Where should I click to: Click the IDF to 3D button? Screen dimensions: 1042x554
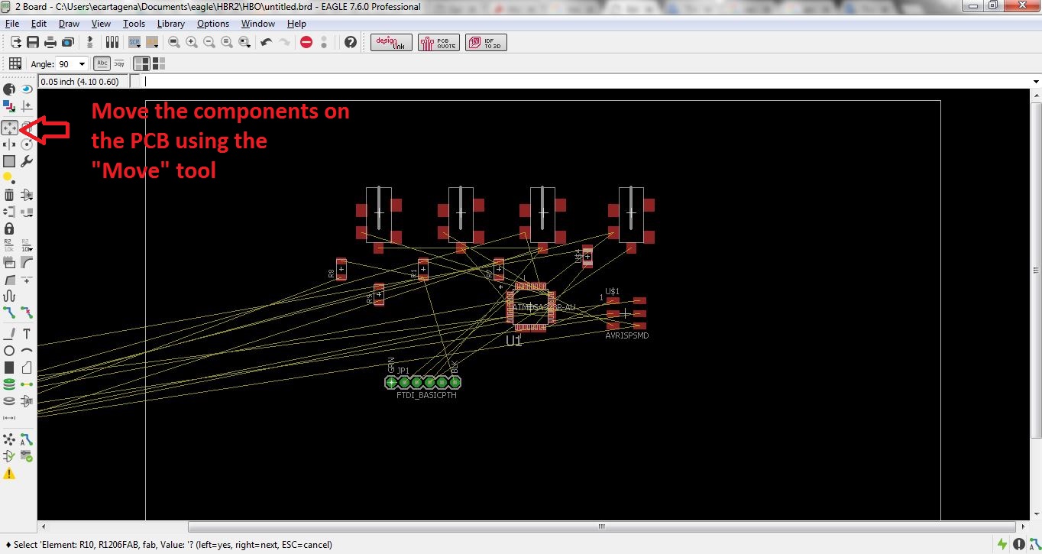pyautogui.click(x=487, y=42)
